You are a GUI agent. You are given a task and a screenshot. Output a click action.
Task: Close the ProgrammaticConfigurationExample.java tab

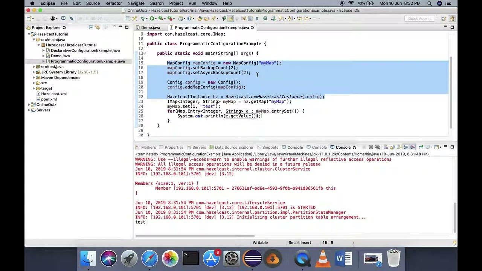pyautogui.click(x=253, y=27)
